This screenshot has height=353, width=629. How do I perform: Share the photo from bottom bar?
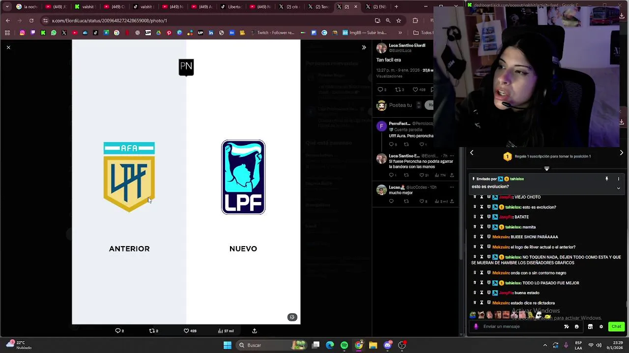255,331
